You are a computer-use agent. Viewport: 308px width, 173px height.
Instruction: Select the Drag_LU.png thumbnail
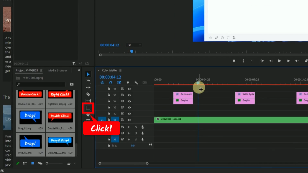point(30,118)
